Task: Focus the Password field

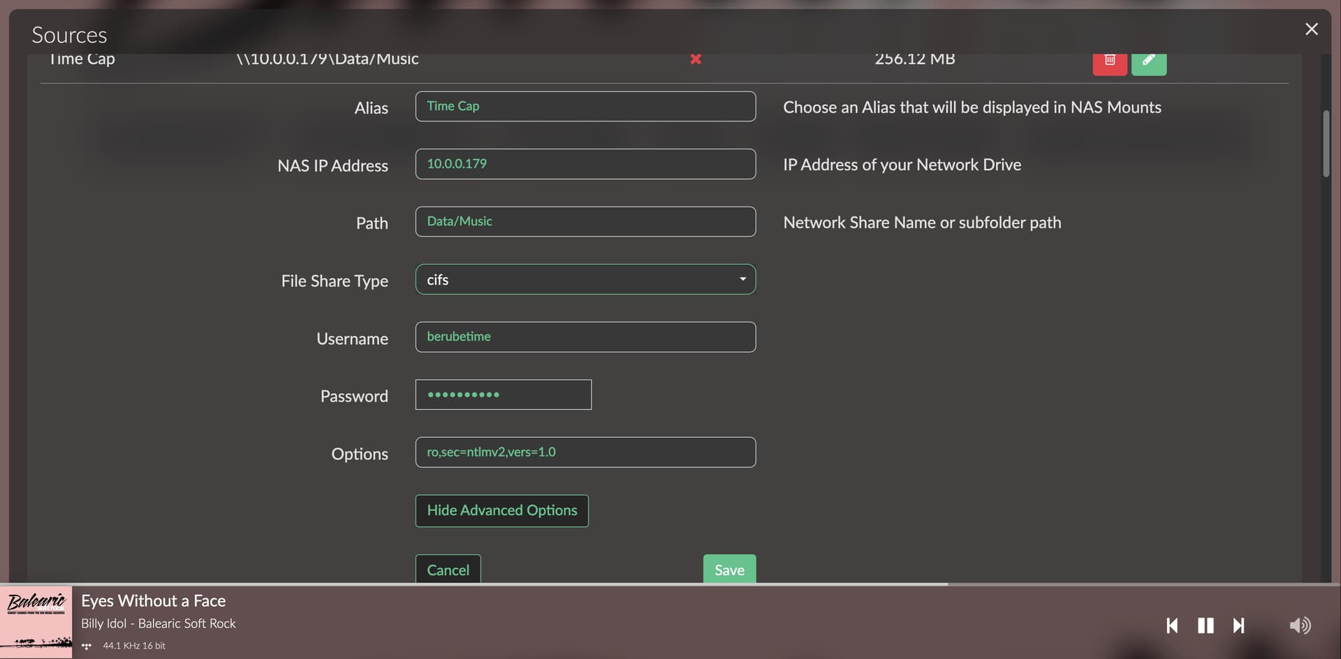Action: 503,394
